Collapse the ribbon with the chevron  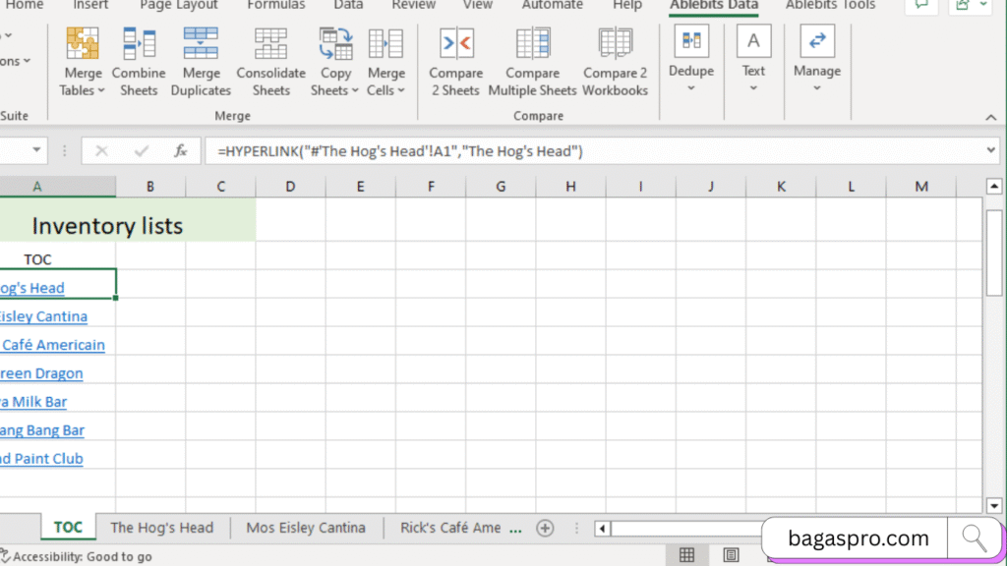coord(990,117)
